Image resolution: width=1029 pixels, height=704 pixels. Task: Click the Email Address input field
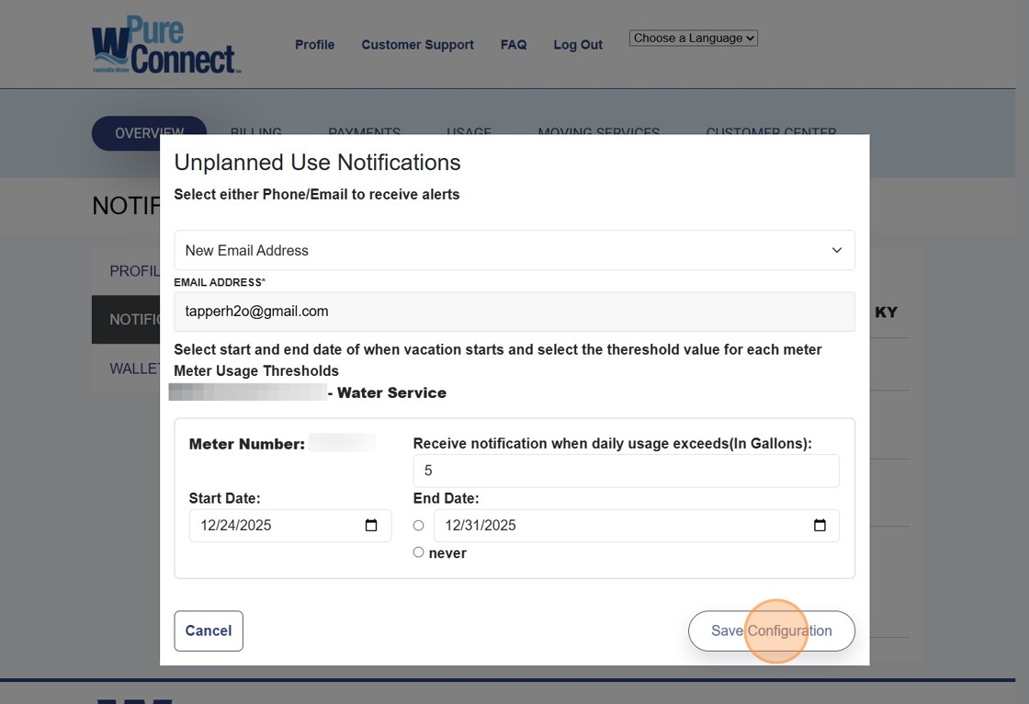point(514,312)
